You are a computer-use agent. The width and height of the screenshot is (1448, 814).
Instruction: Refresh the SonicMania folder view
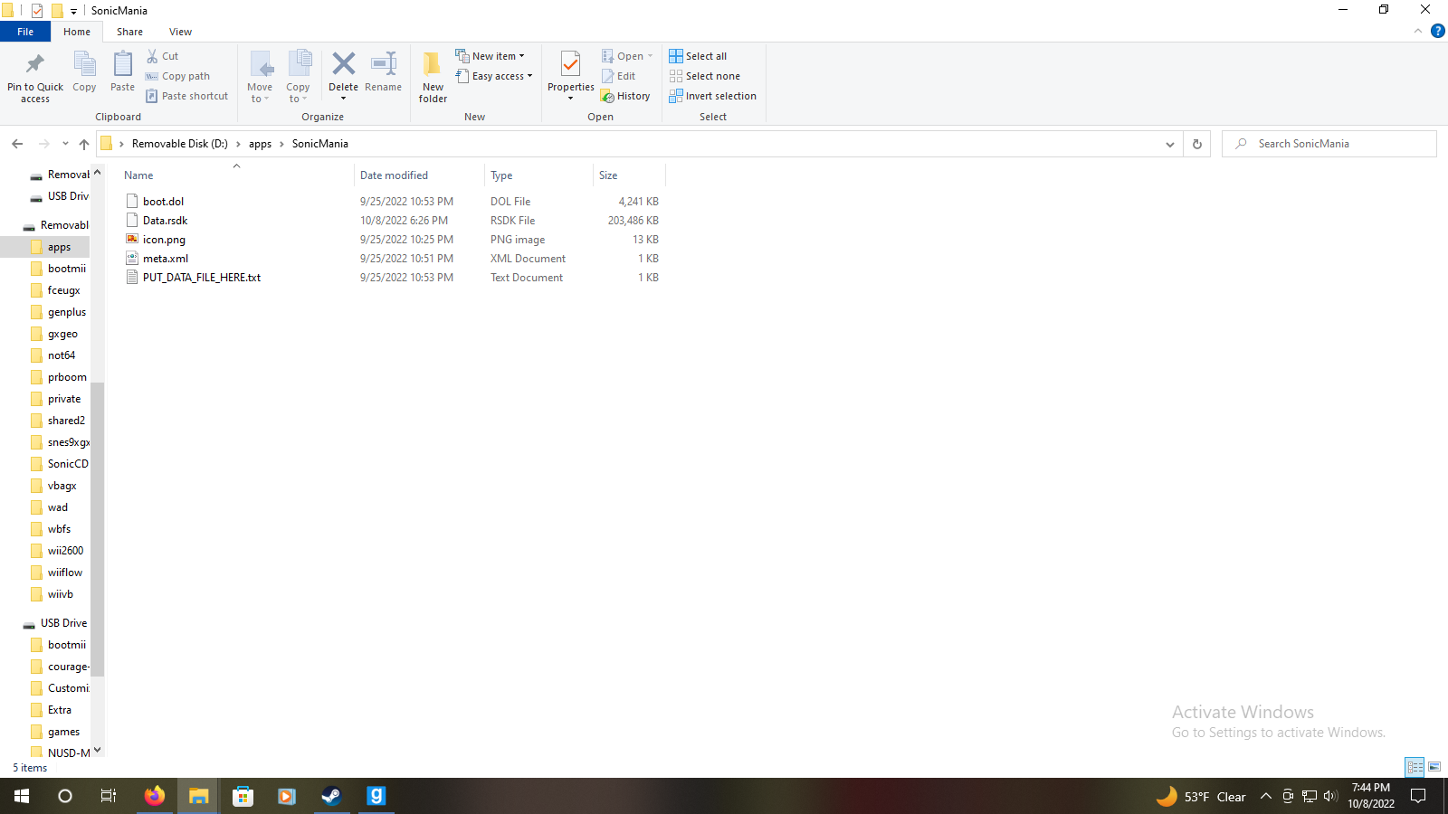point(1197,144)
